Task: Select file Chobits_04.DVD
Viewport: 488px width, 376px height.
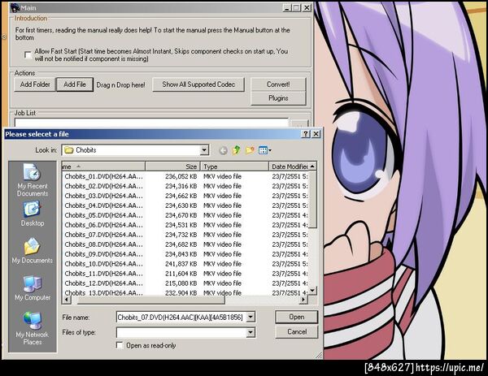Action: pos(103,205)
